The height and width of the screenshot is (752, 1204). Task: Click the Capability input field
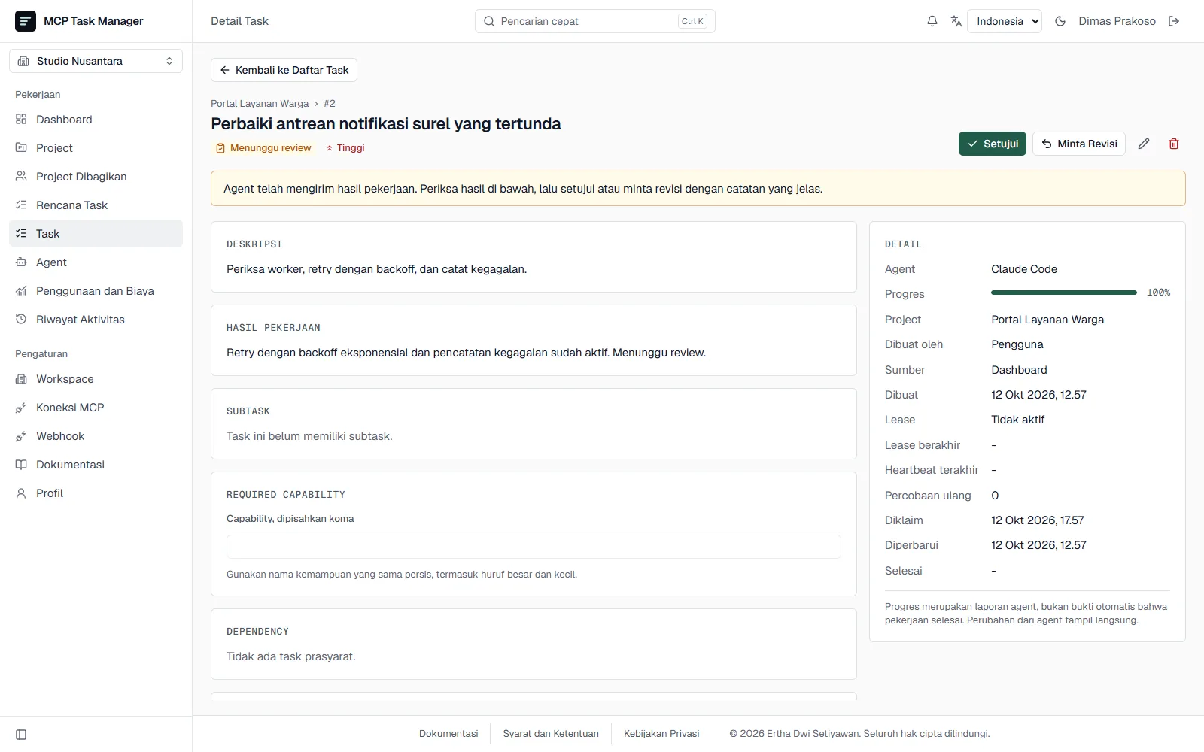coord(534,547)
